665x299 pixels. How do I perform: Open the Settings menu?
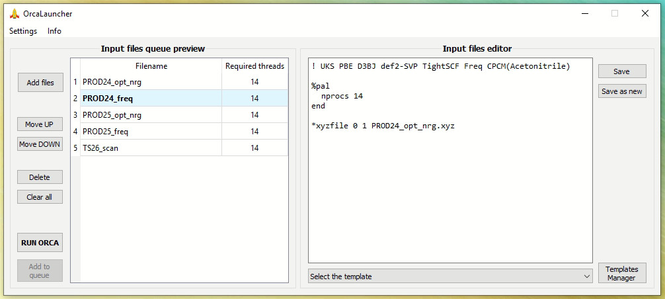pyautogui.click(x=23, y=31)
